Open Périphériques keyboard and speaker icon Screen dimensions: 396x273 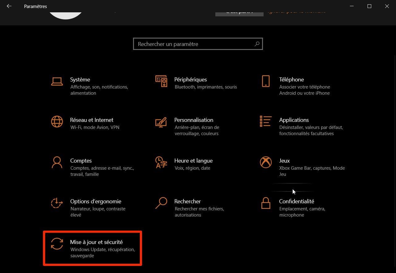point(161,81)
